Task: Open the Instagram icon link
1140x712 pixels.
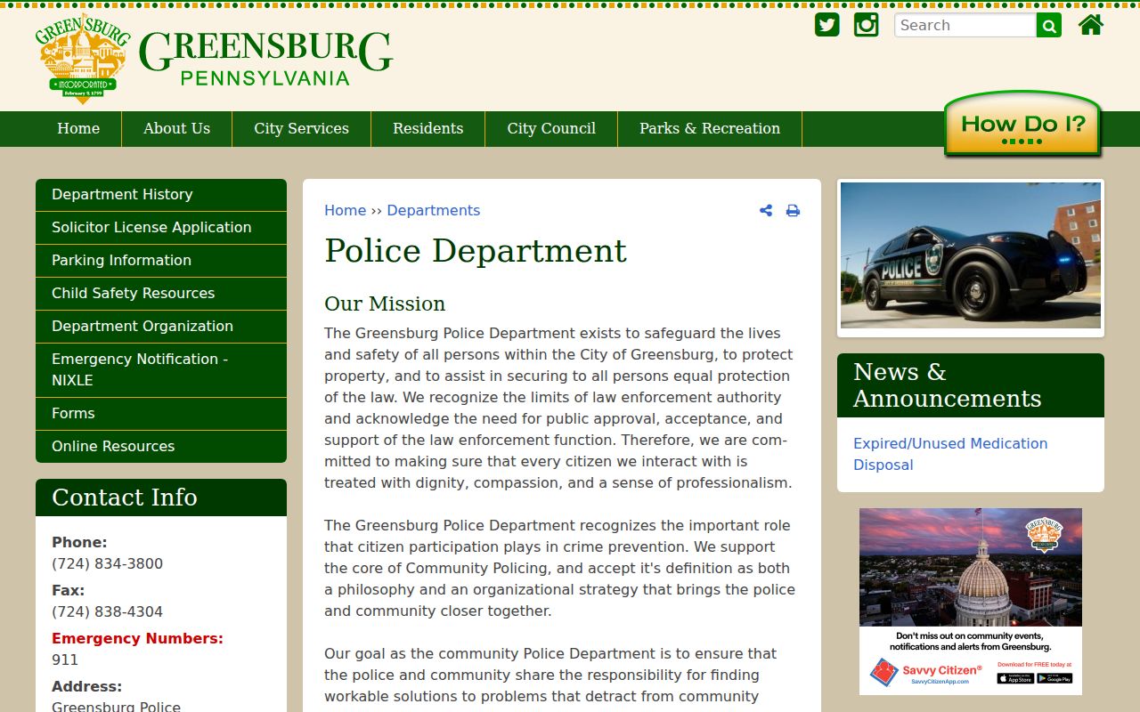Action: (867, 25)
